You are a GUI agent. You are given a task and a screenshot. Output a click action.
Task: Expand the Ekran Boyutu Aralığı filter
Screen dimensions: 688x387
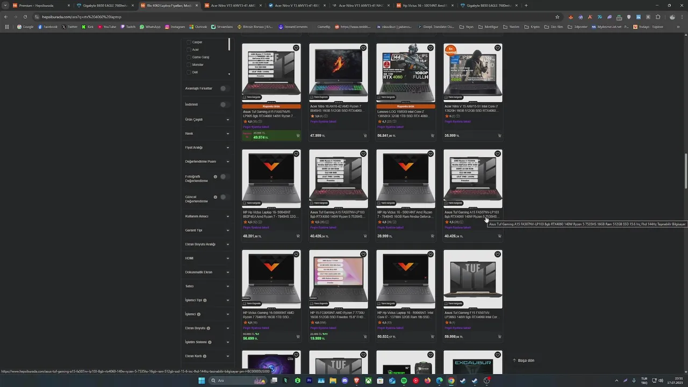(207, 244)
